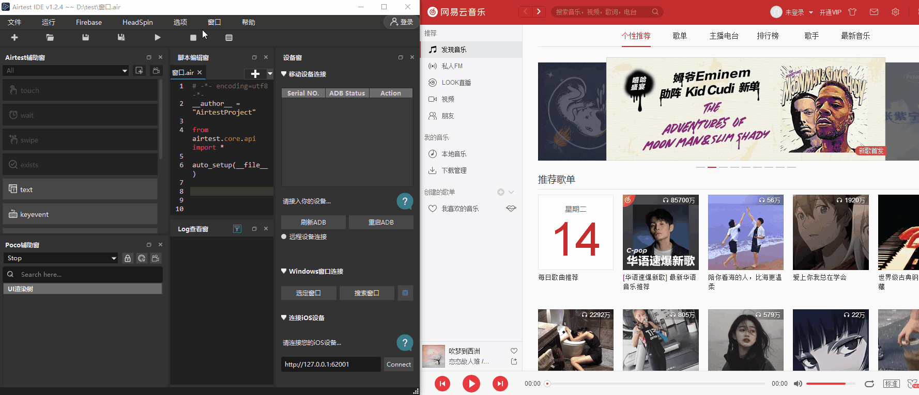The image size is (919, 395).
Task: Click the Poco lock icon
Action: [x=128, y=258]
